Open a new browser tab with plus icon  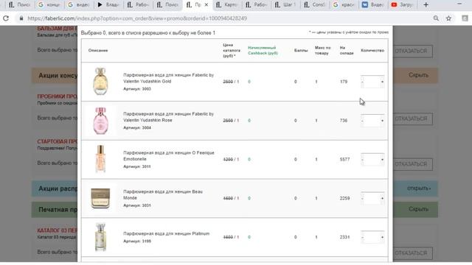click(426, 5)
